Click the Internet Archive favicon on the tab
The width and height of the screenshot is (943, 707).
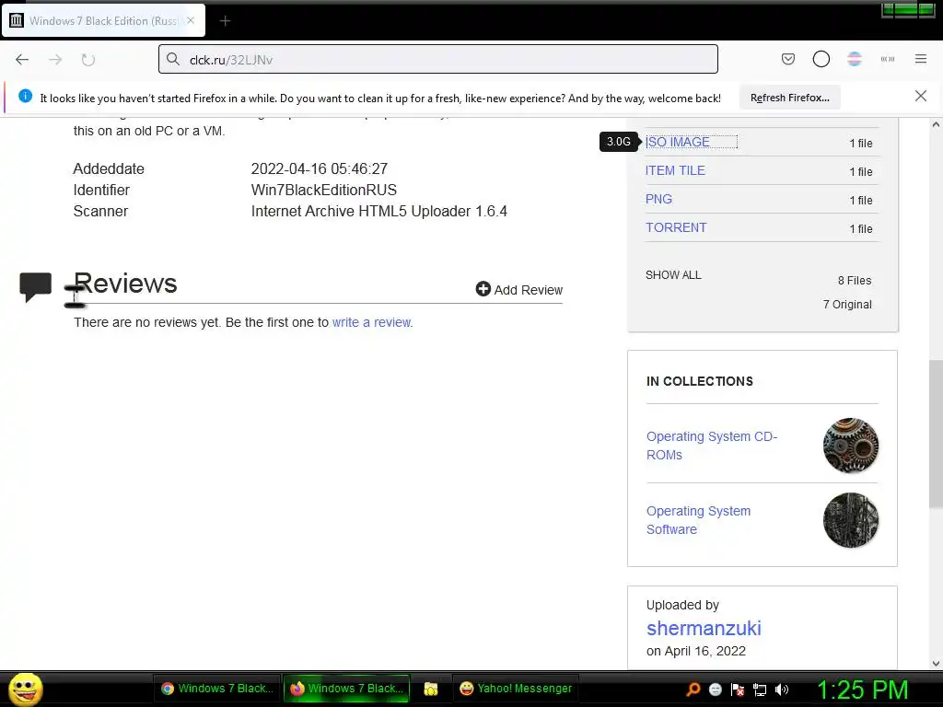tap(17, 20)
